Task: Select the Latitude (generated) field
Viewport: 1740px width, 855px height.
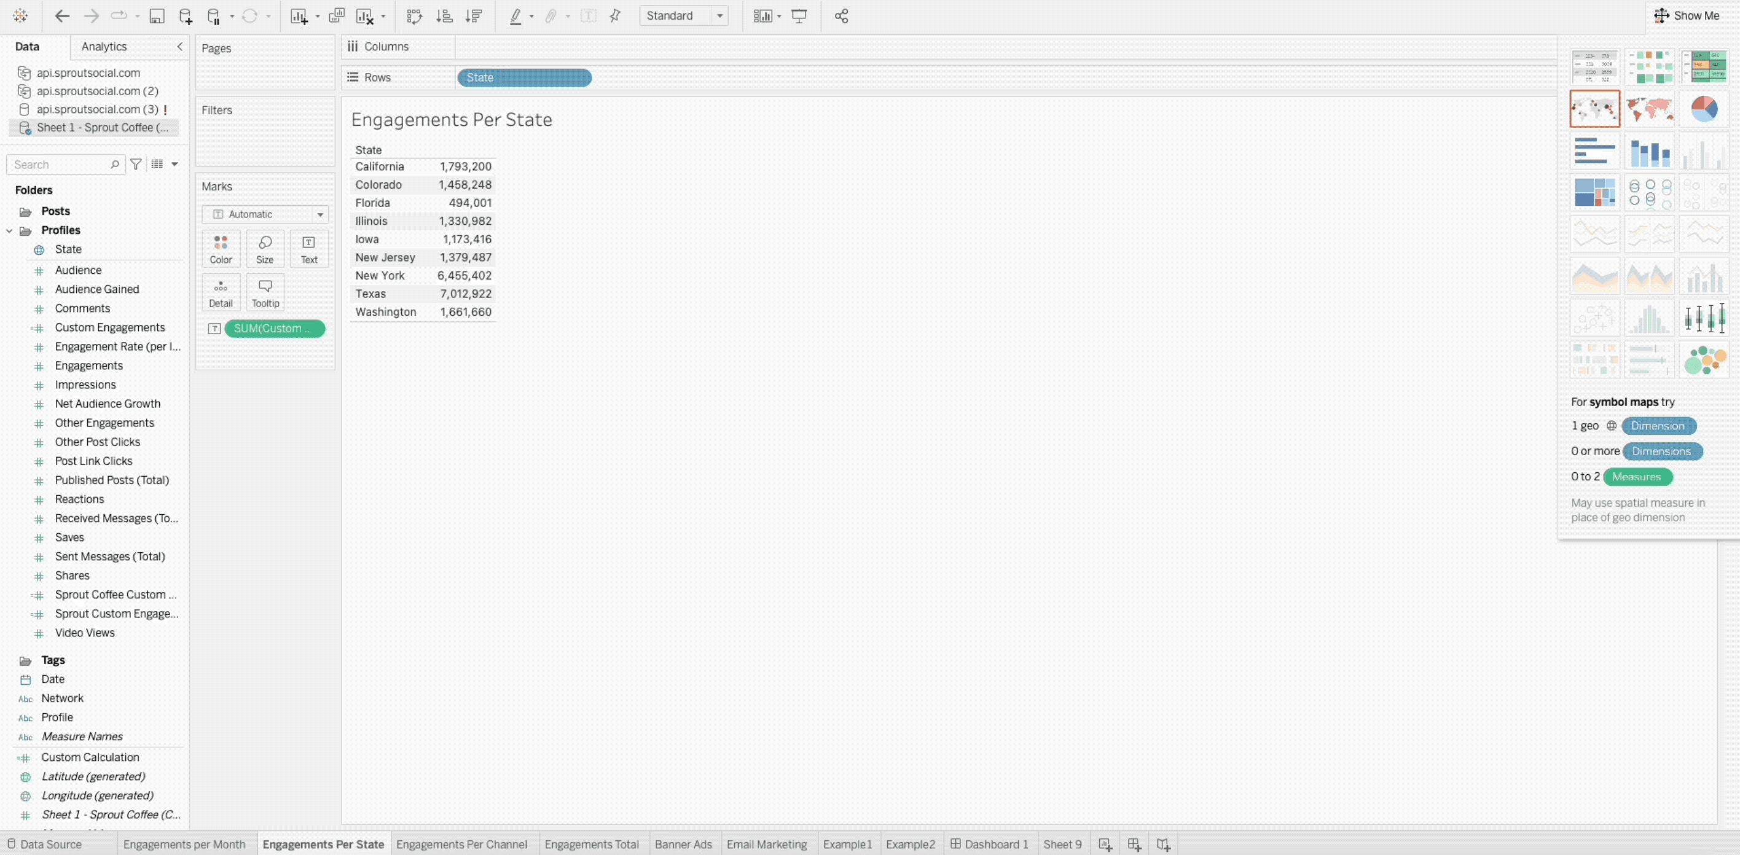Action: tap(93, 776)
